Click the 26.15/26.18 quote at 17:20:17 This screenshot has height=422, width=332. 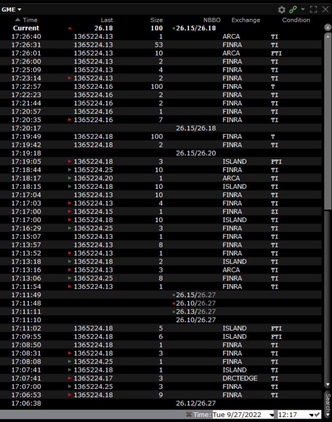(196, 128)
